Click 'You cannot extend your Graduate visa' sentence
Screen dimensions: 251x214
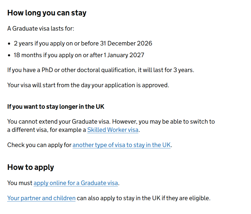coord(59,122)
